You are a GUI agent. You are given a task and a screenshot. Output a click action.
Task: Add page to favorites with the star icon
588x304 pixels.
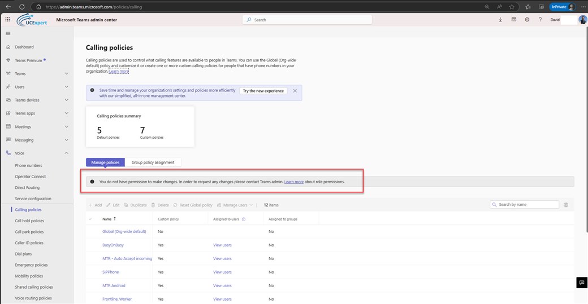(x=512, y=7)
